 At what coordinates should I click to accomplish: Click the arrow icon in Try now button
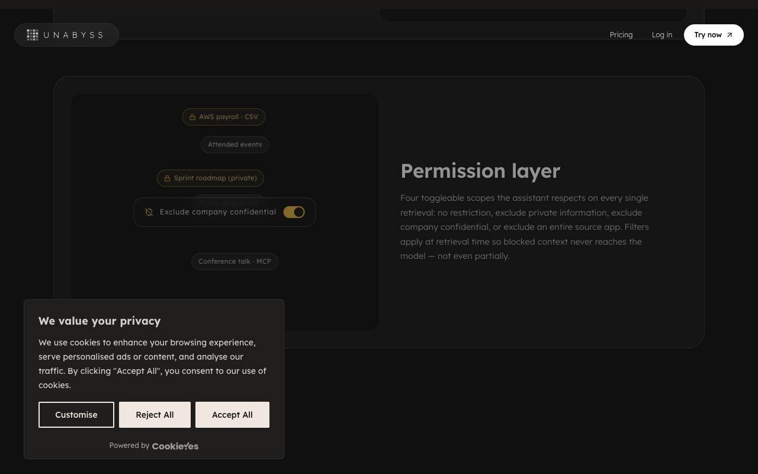730,35
